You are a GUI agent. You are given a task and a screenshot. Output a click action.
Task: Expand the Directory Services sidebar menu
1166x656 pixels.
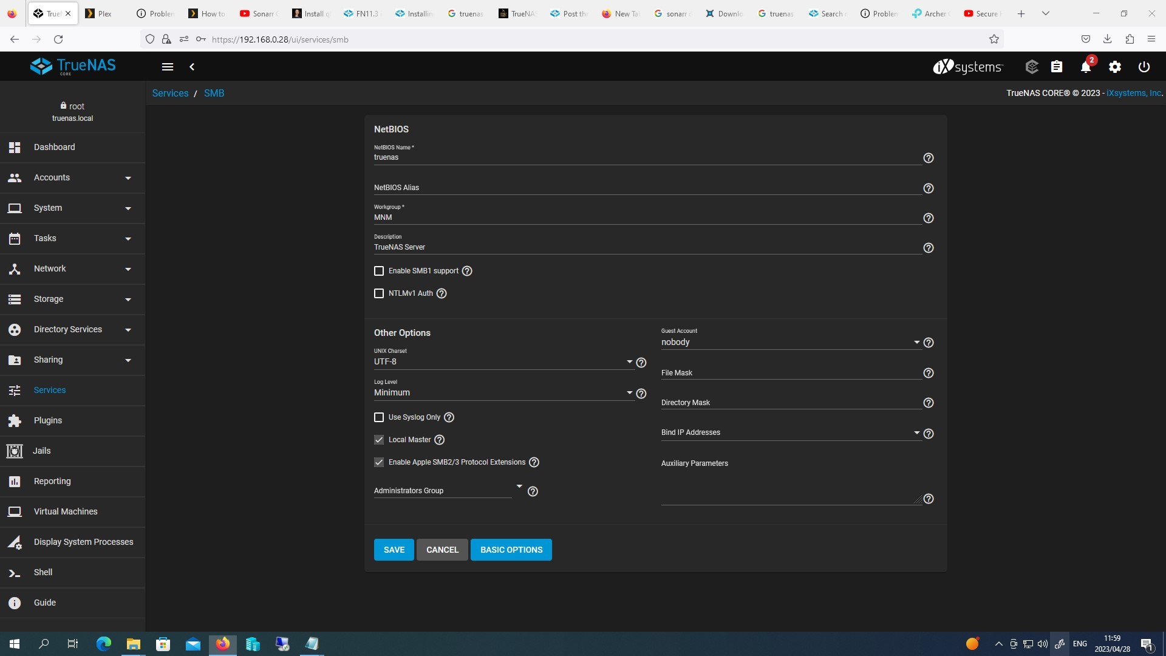click(73, 329)
